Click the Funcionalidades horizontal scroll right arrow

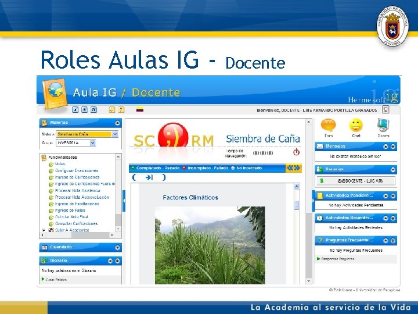coord(112,235)
